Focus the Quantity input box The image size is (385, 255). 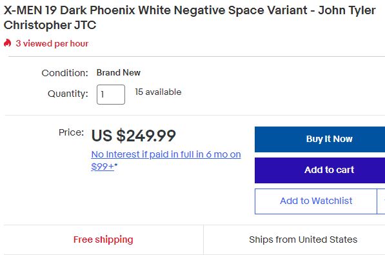click(x=111, y=94)
